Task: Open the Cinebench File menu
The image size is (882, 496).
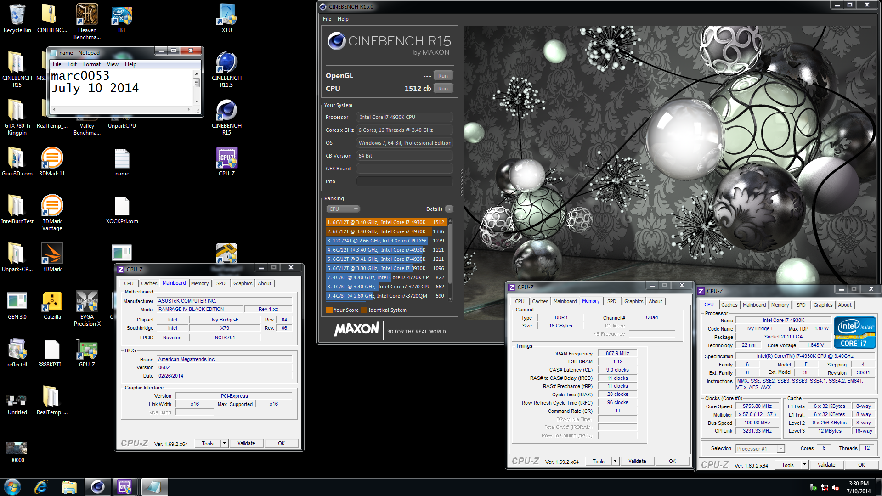Action: [x=327, y=19]
